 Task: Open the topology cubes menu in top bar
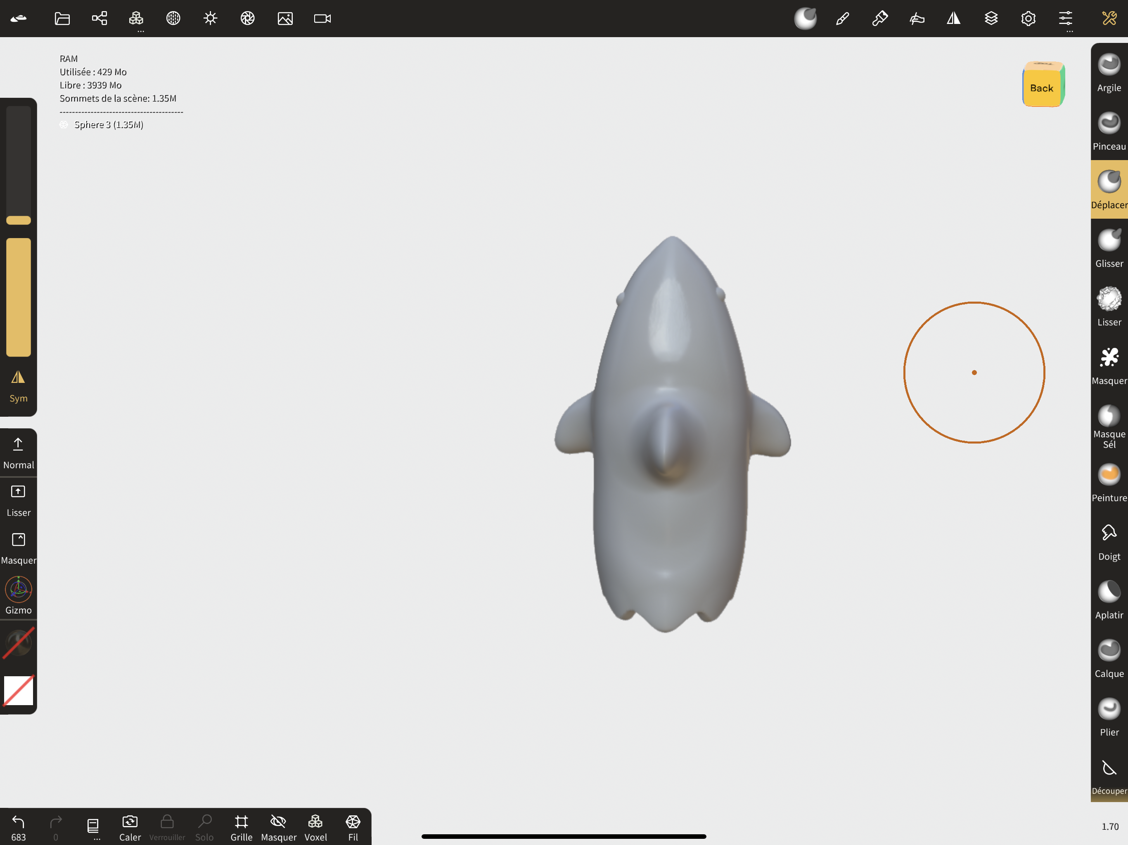point(136,20)
